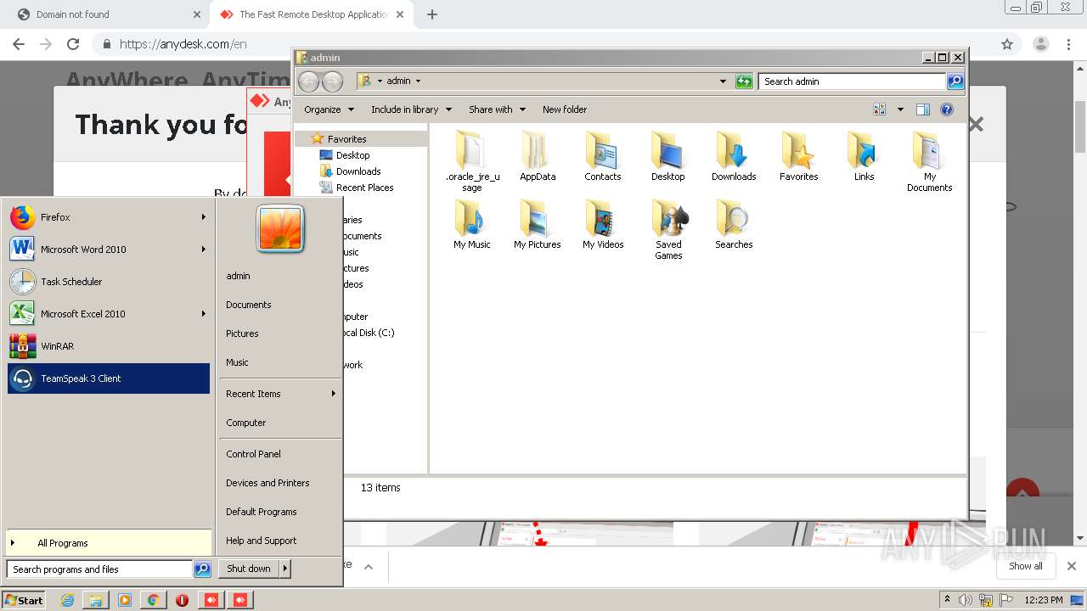Open the Include in library dropdown
This screenshot has height=611, width=1087.
pyautogui.click(x=411, y=109)
